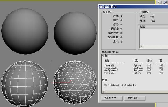
Task: Click left scroll arrow of the object list
Action: (x=103, y=92)
